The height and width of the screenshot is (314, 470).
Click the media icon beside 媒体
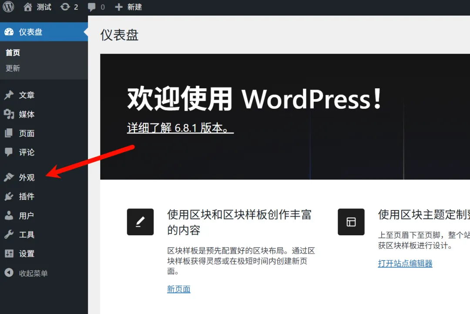(9, 114)
